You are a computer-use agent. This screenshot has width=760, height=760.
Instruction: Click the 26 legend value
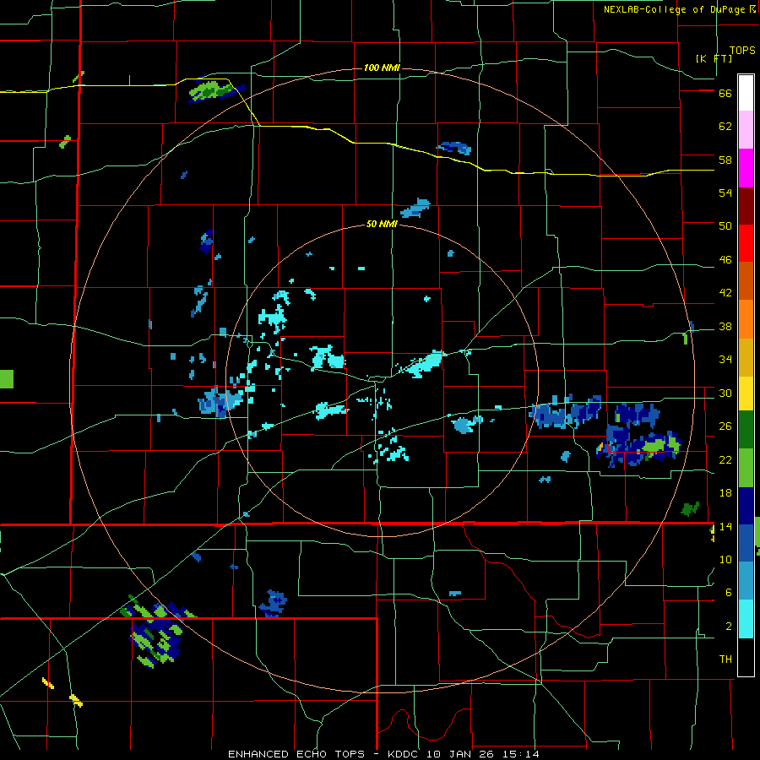click(725, 426)
